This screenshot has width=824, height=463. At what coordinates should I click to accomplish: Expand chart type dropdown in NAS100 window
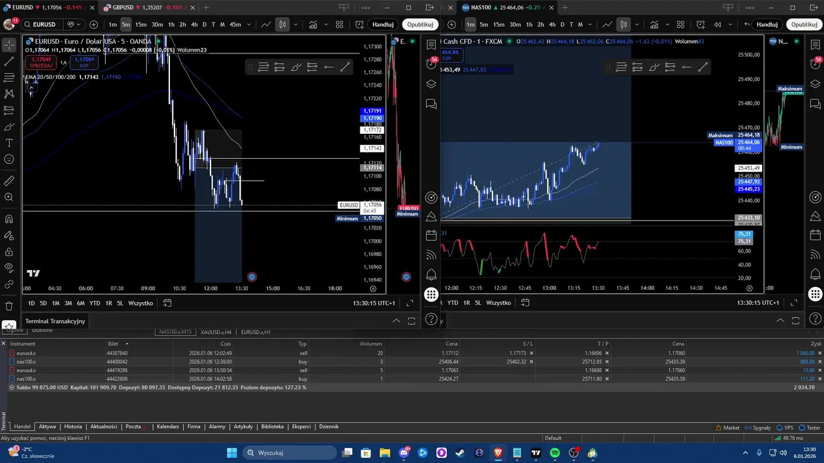click(637, 24)
